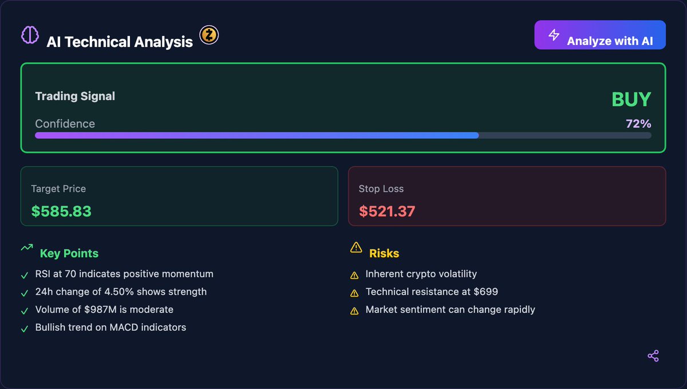
Task: Click 'Inherent crypto volatility' risk text
Action: click(x=421, y=274)
